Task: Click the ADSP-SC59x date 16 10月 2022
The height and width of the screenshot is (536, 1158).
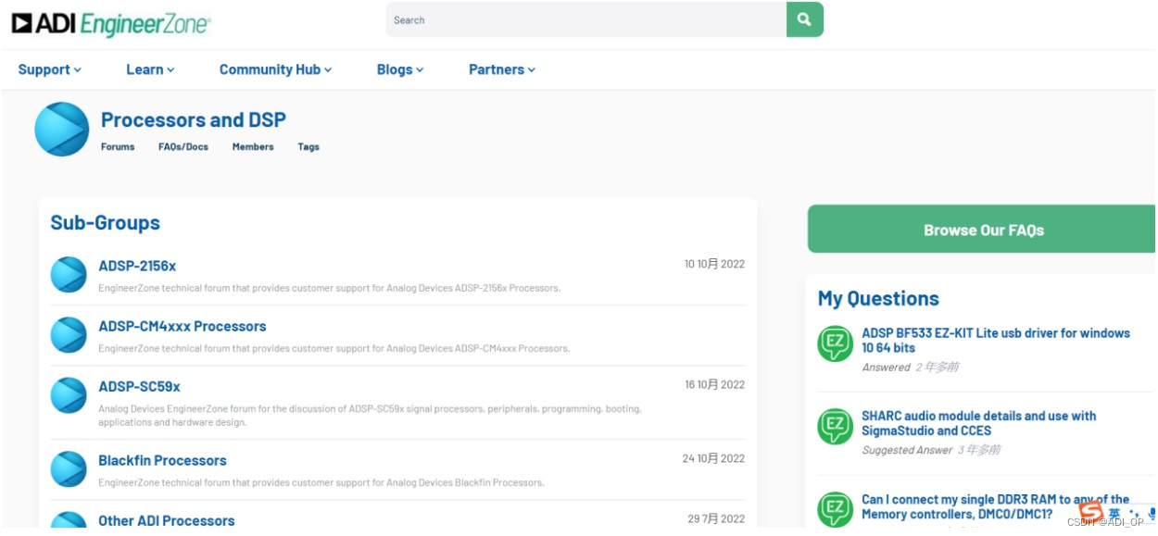Action: pyautogui.click(x=714, y=384)
